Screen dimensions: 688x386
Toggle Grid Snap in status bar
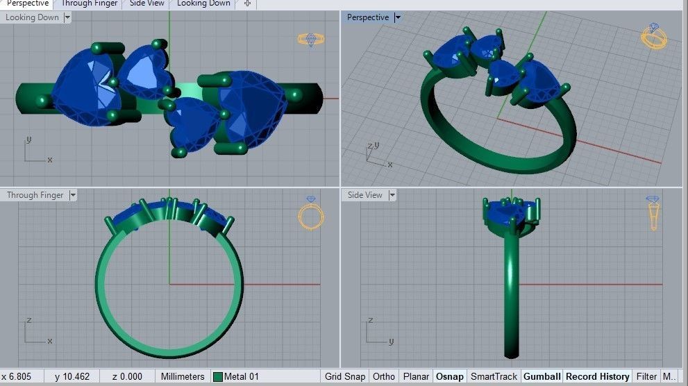(x=345, y=376)
